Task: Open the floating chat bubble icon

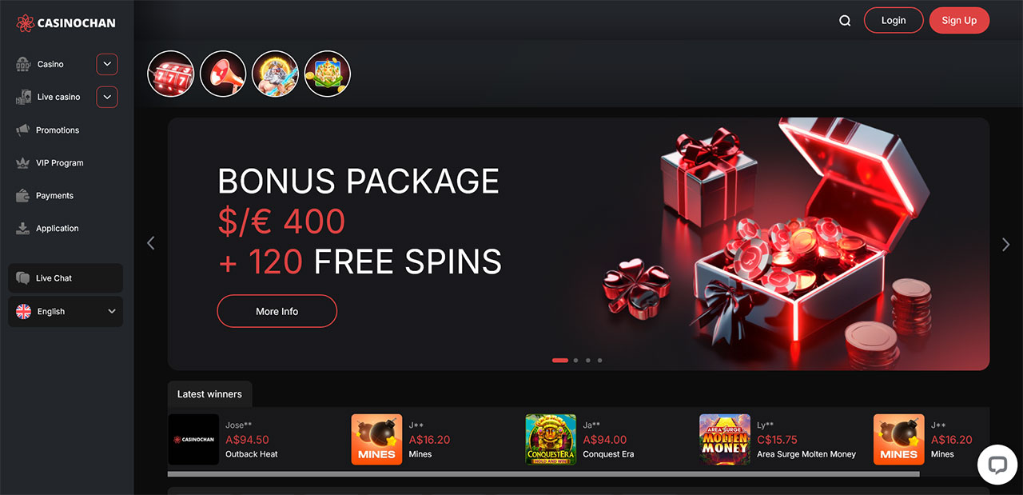Action: coord(997,465)
